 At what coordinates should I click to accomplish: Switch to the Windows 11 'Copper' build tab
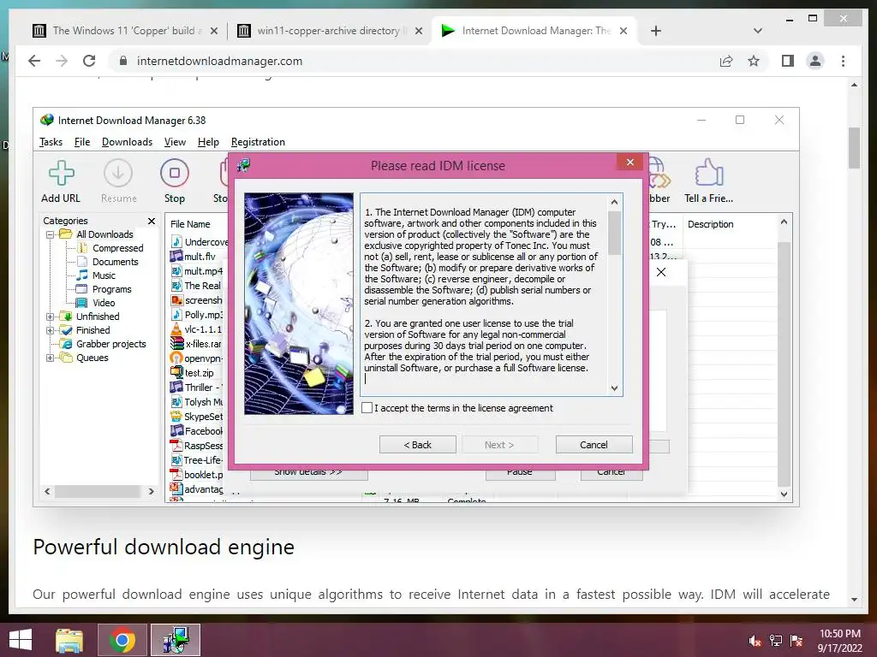(125, 31)
